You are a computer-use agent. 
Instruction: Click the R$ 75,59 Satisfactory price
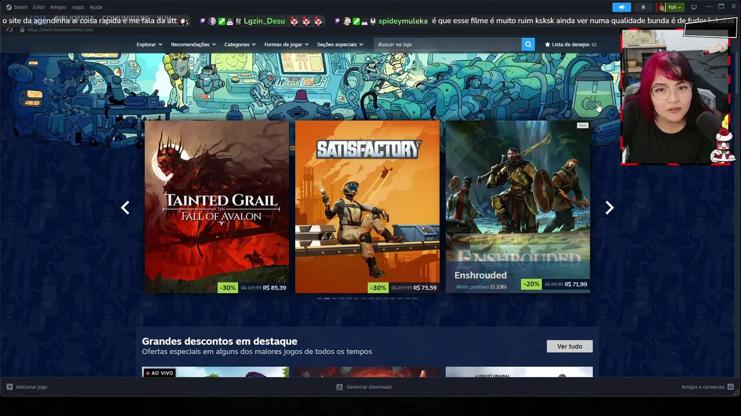(x=425, y=287)
